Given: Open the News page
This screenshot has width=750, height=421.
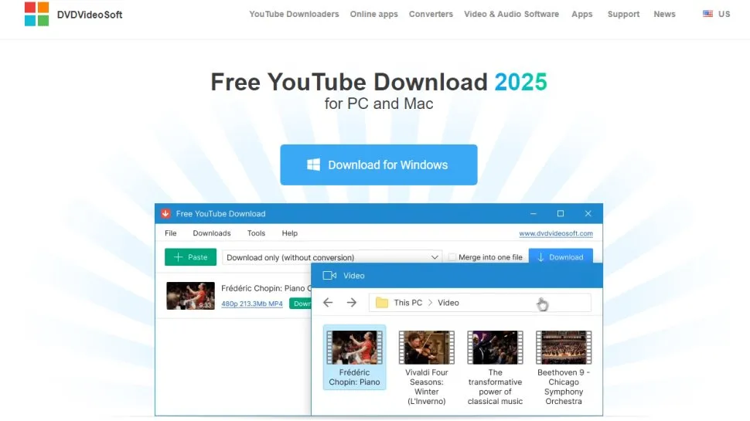Looking at the screenshot, I should click(x=664, y=15).
